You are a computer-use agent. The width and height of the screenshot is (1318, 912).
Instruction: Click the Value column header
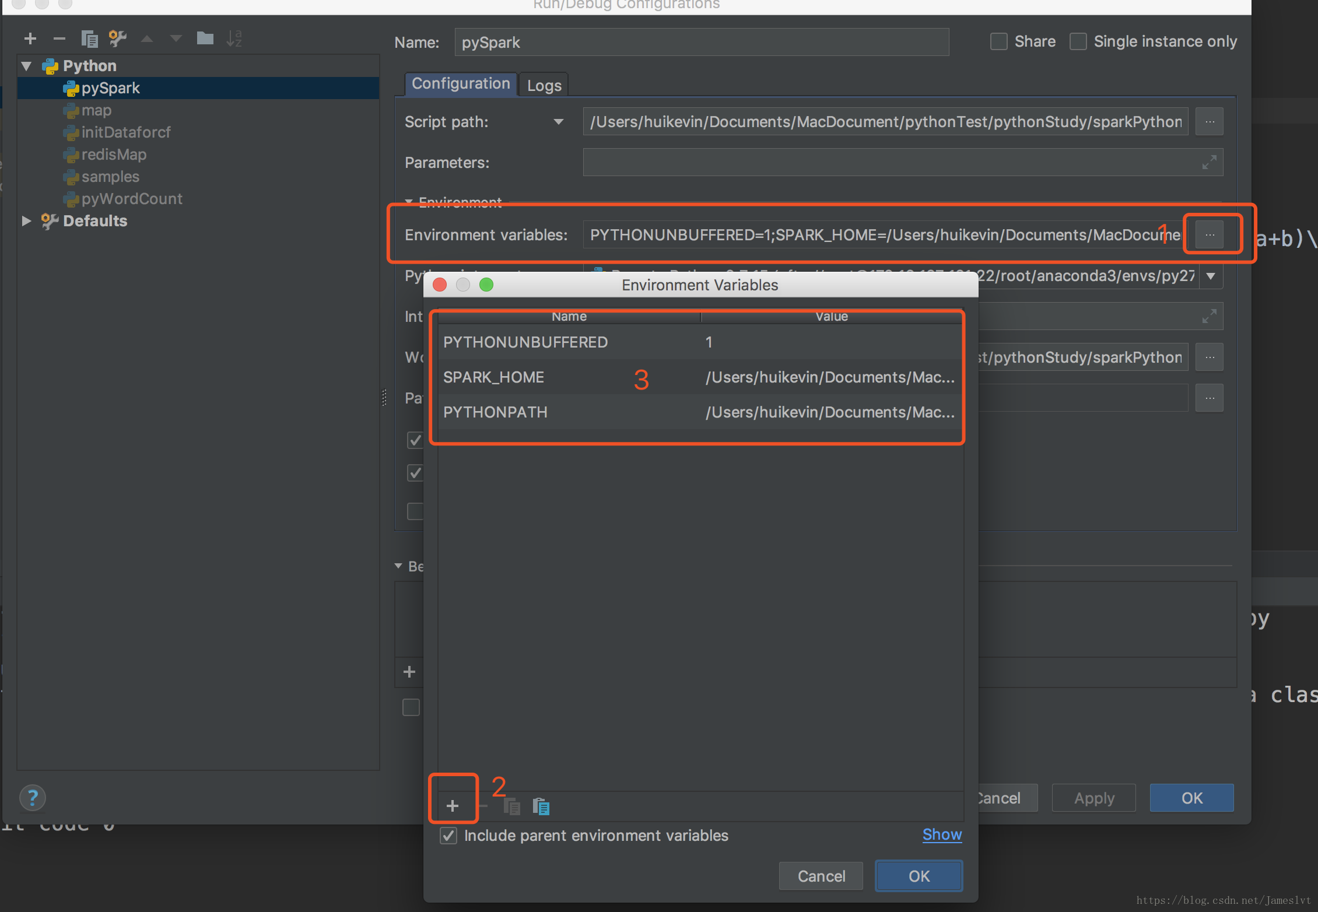click(832, 317)
